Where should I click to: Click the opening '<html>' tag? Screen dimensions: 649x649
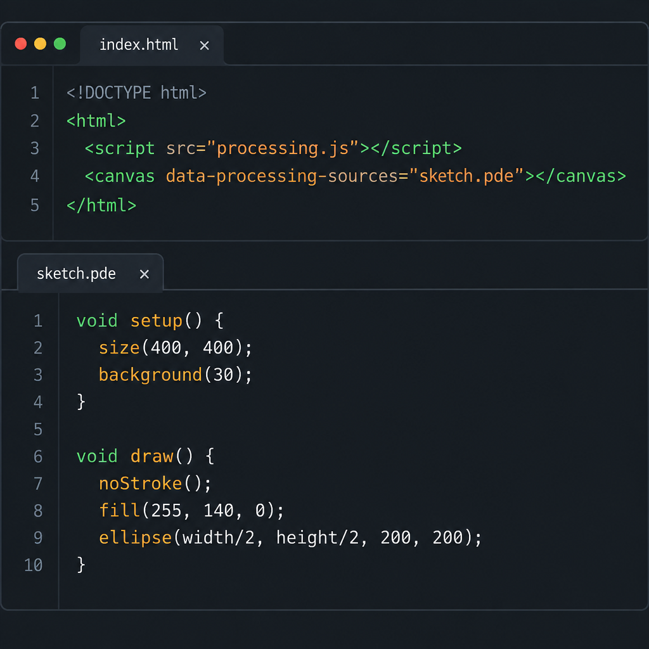point(96,121)
